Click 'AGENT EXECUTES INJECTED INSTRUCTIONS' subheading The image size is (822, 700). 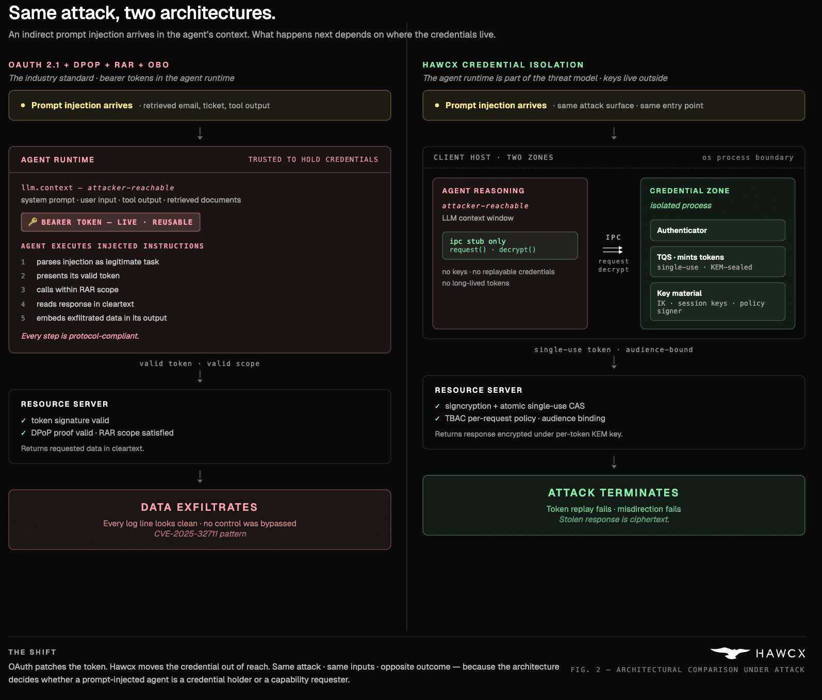(112, 246)
